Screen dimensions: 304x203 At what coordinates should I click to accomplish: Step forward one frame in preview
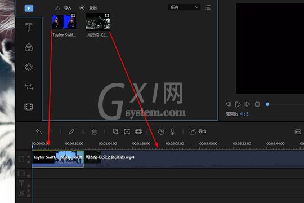tap(247, 104)
